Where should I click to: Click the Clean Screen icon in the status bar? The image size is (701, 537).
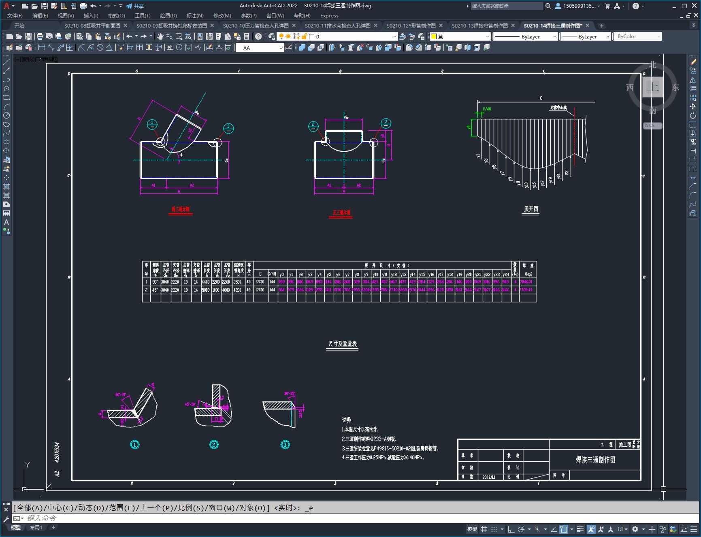(x=684, y=529)
